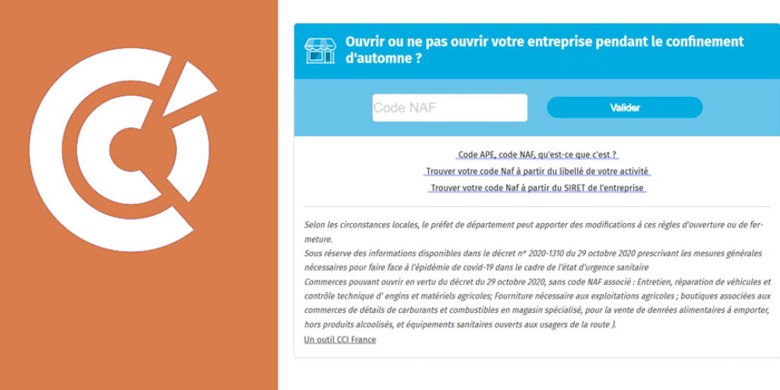Click the "Code NAF" placeholder text
Viewport: 780px width, 390px height.
[405, 108]
